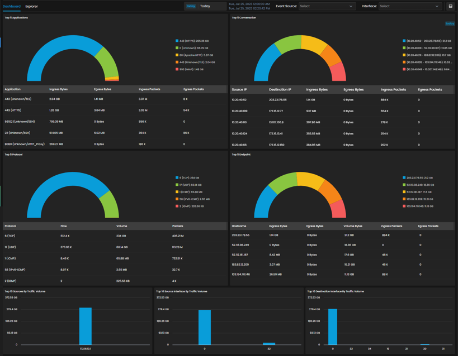Viewport: 458px width, 356px height.
Task: Click the interface 0 bar in Destination Interface chart
Action: pyautogui.click(x=333, y=326)
